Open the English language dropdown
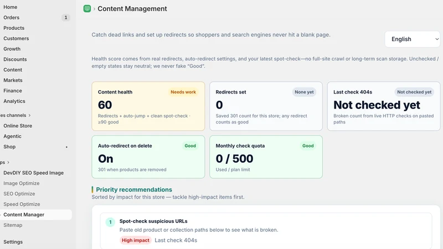 [x=413, y=39]
